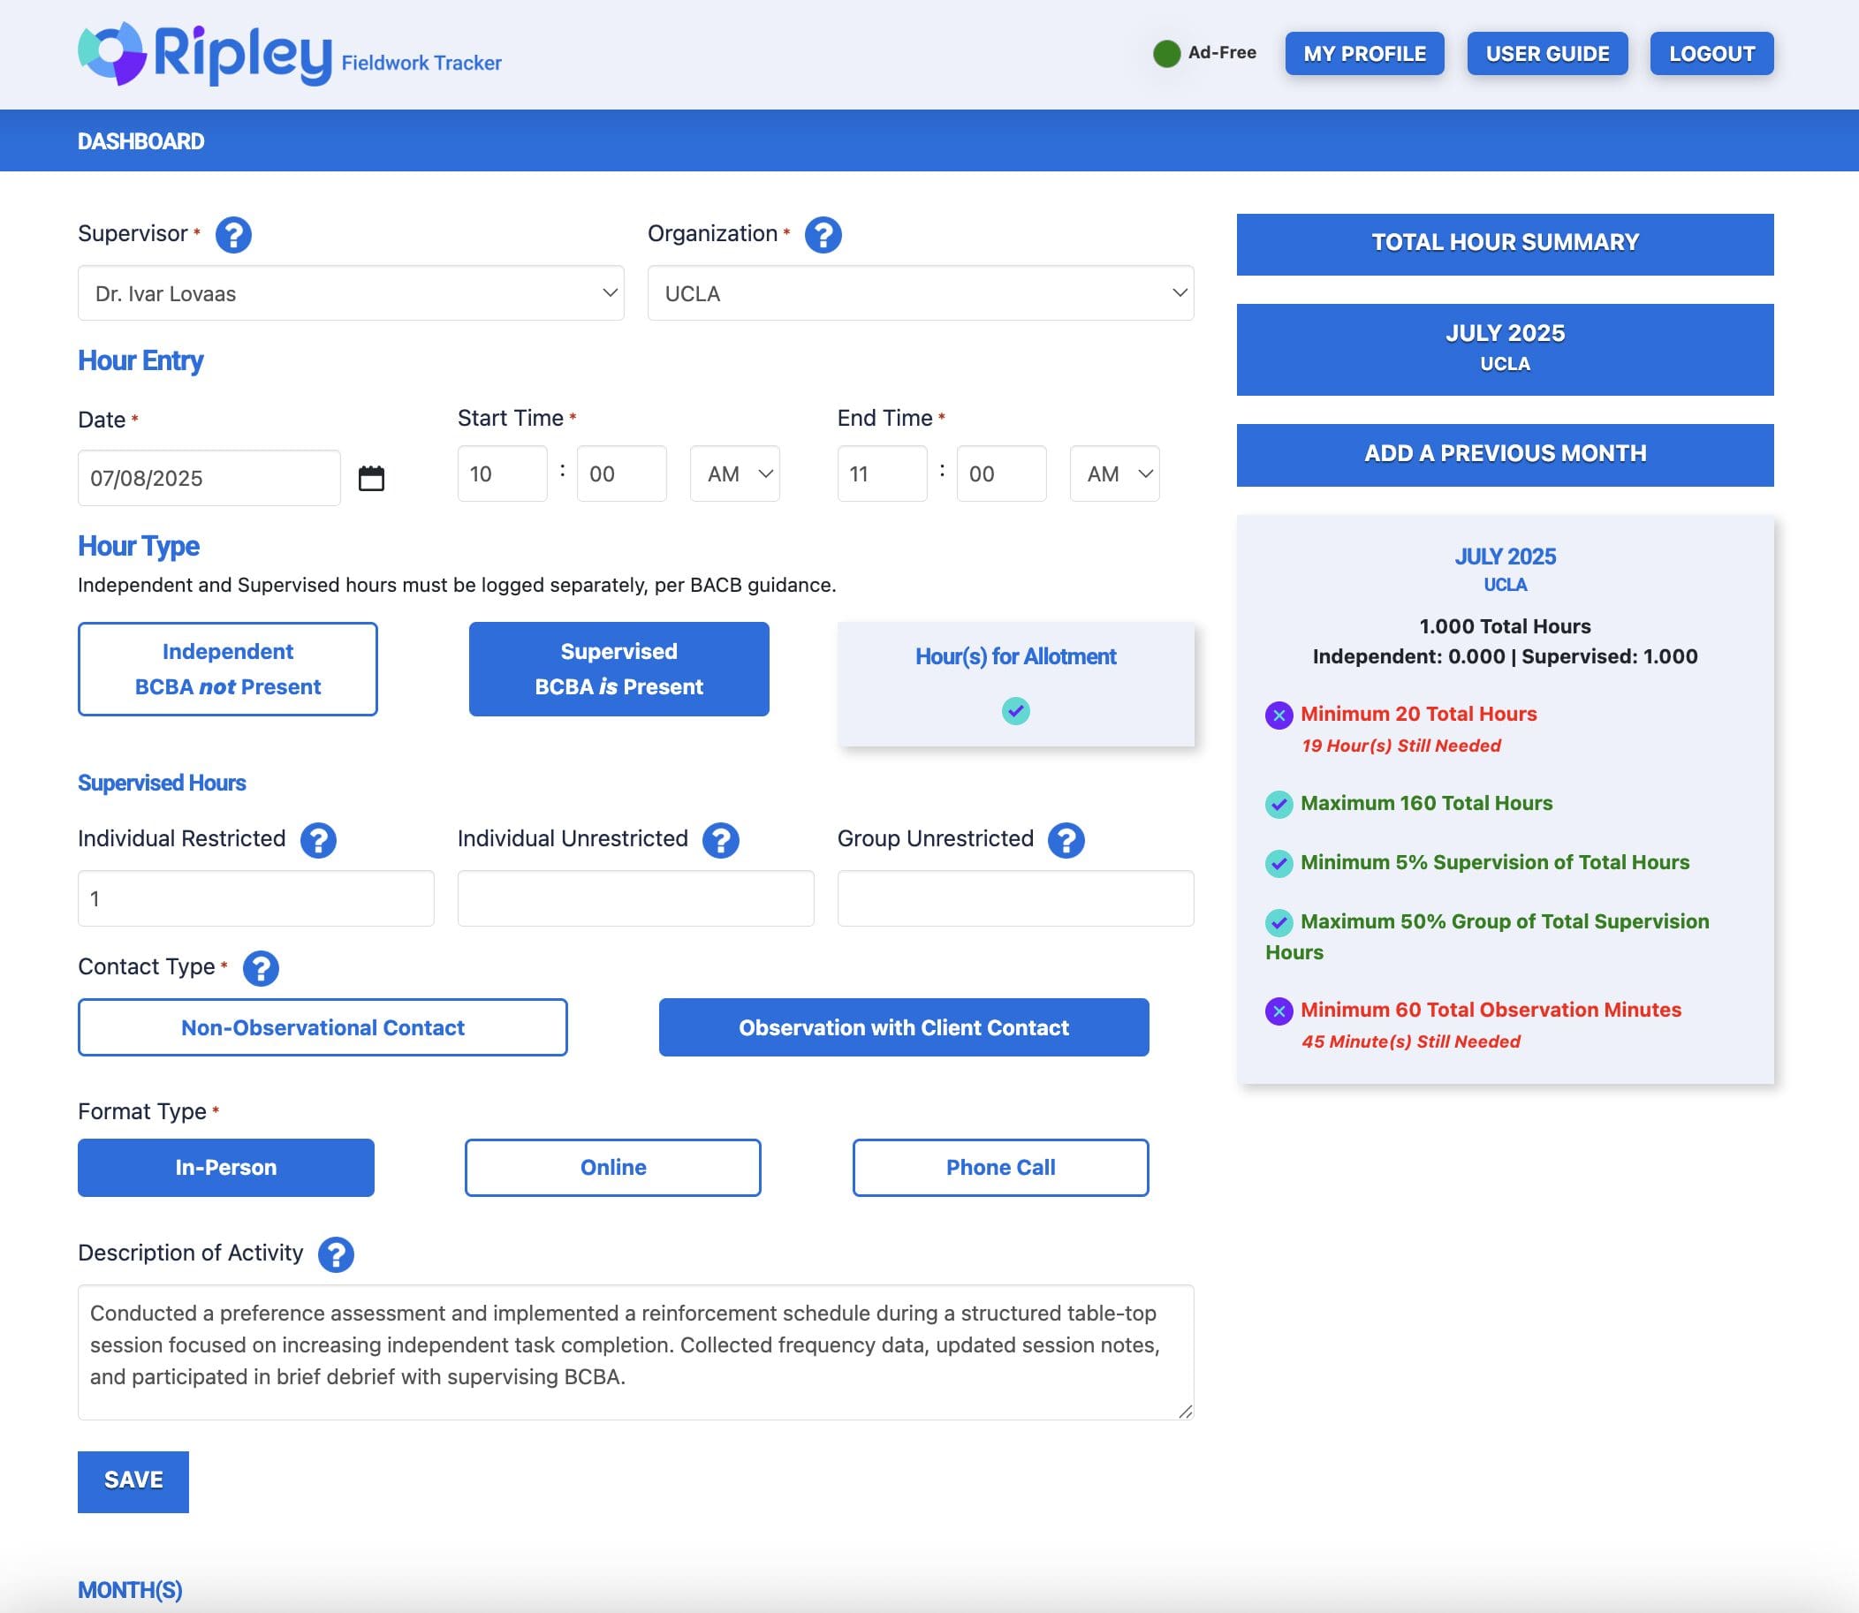1859x1613 pixels.
Task: Select Phone Call format type
Action: [x=1000, y=1168]
